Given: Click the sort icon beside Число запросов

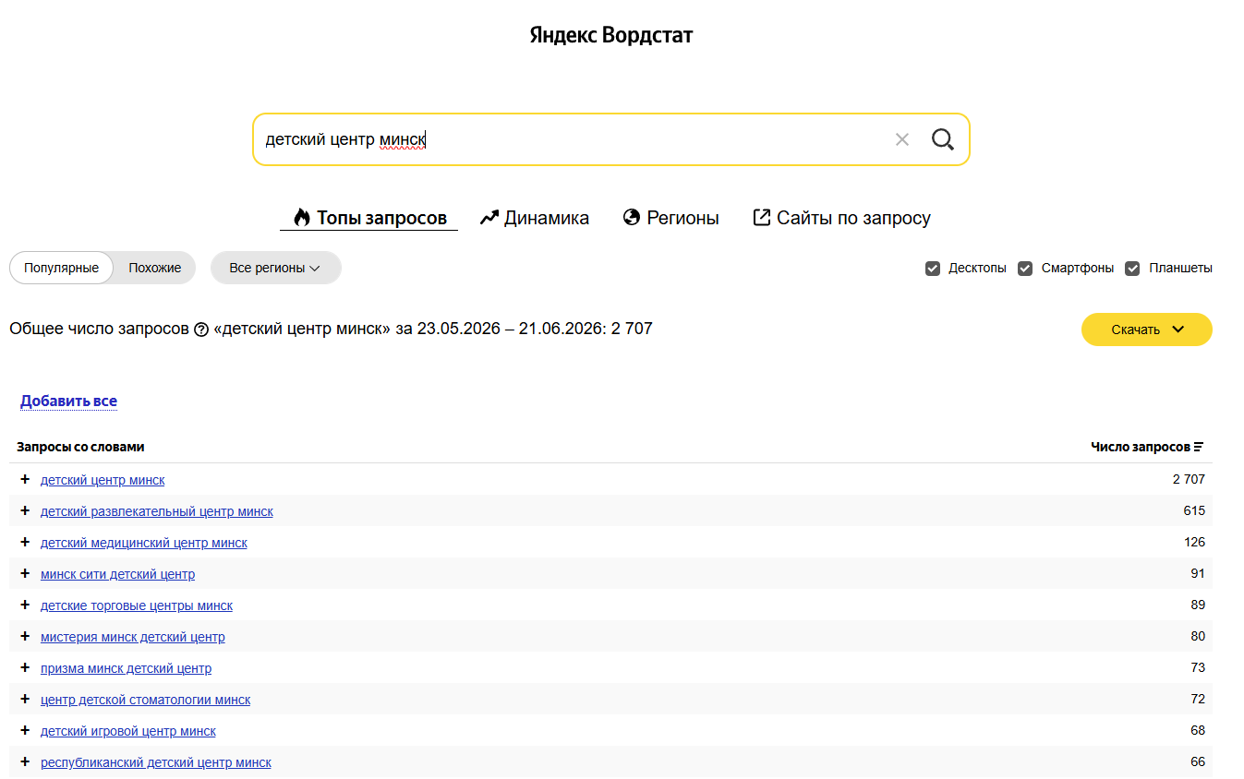Looking at the screenshot, I should pyautogui.click(x=1199, y=447).
